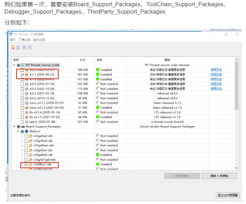
Task: Click the document log toolbar icon
Action: [18, 48]
